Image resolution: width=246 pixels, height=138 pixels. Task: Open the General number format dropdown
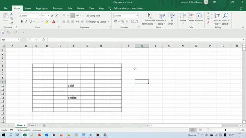pos(137,16)
